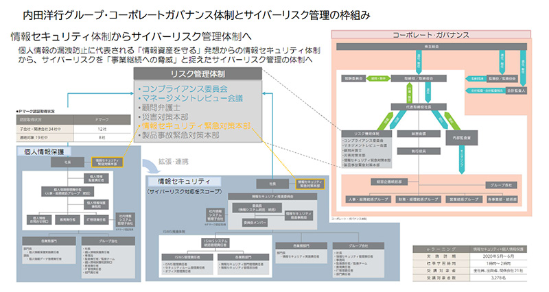The width and height of the screenshot is (549, 292).
Task: Click 各業務部門 header in 個人情報保護 panel
Action: 49,241
